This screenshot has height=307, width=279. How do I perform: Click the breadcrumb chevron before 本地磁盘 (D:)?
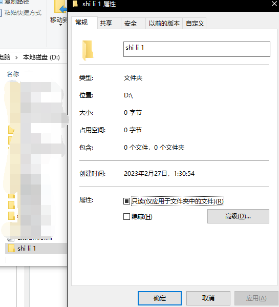coord(16,57)
